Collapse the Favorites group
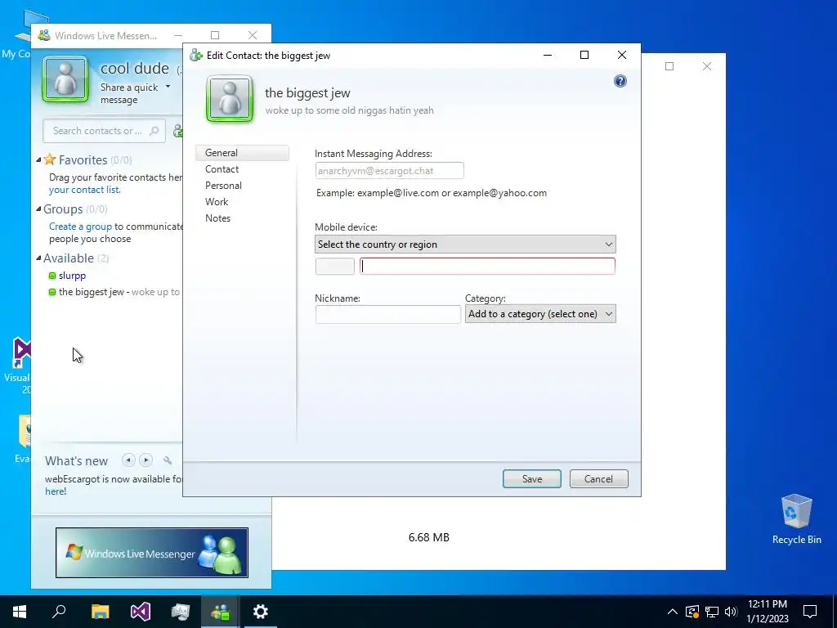The width and height of the screenshot is (837, 628). pos(38,159)
